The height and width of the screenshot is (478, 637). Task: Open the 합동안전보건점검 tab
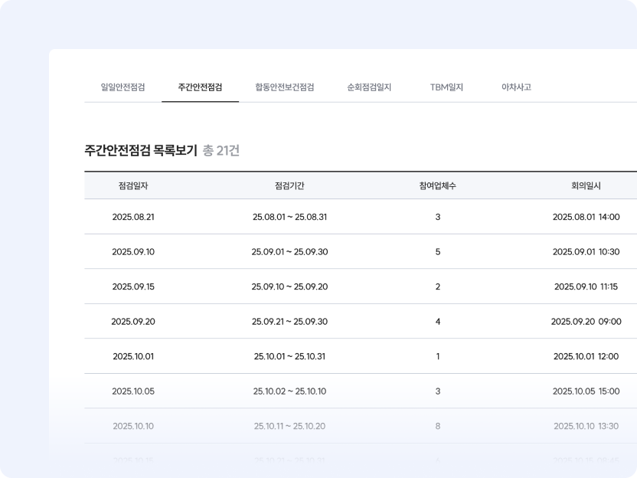285,87
